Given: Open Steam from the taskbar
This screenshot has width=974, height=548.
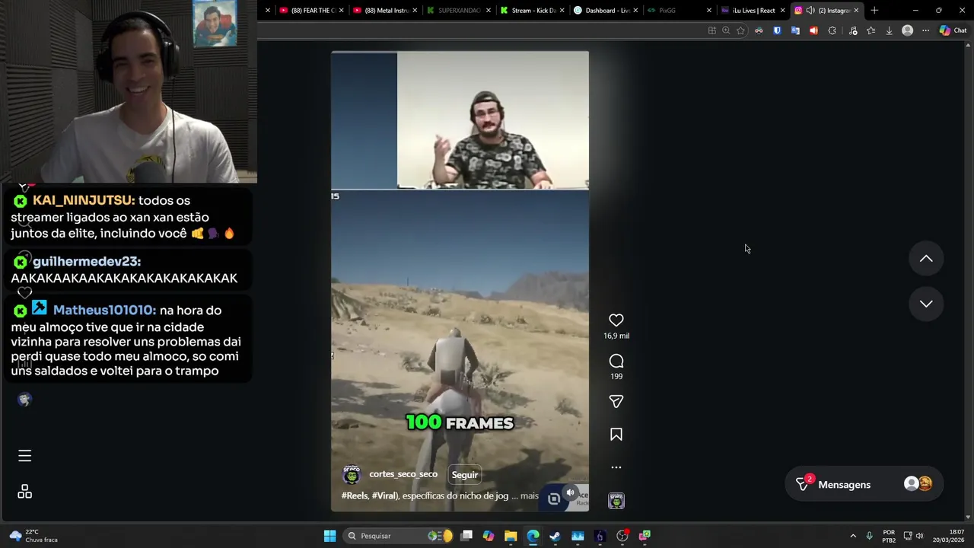Looking at the screenshot, I should pyautogui.click(x=555, y=536).
